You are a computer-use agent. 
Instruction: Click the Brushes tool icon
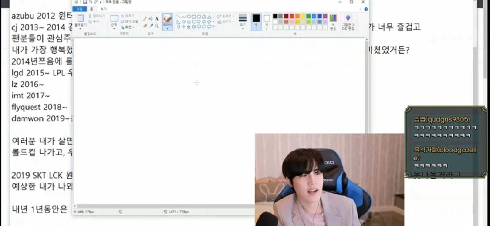(167, 18)
